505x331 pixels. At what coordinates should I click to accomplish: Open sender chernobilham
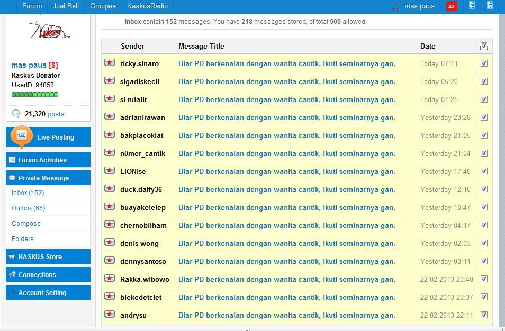click(x=143, y=225)
